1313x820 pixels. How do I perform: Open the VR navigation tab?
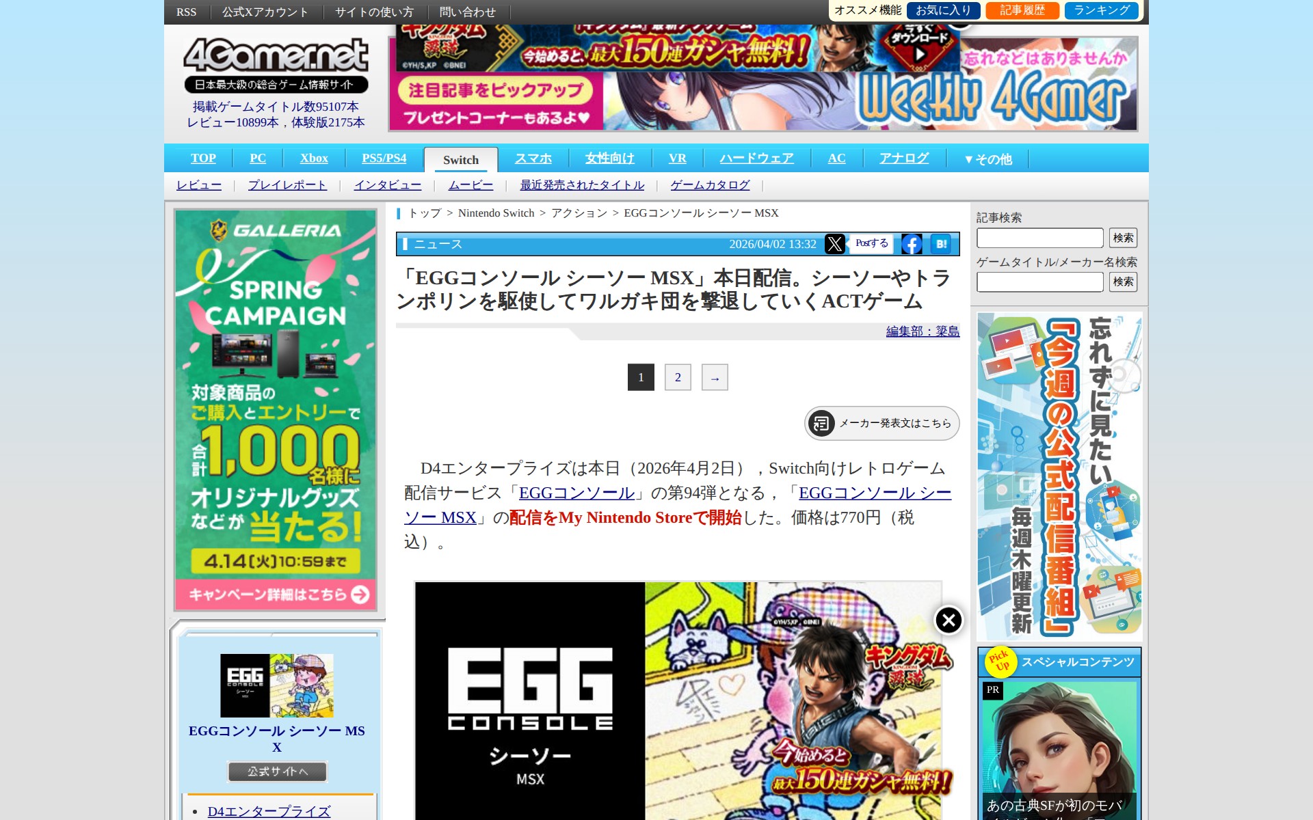pos(678,159)
